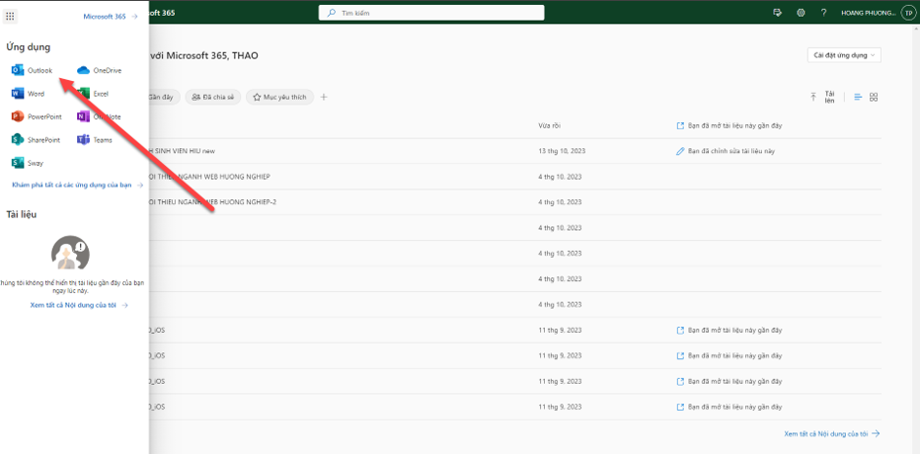
Task: Click 'Bạn đã chỉnh sửa tài liệu này' activity text
Action: (731, 151)
